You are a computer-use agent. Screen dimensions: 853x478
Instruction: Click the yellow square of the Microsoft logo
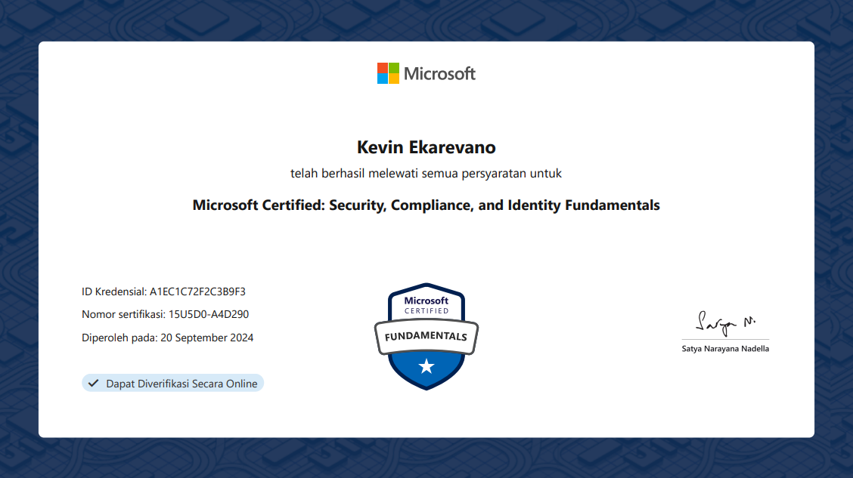tap(394, 79)
